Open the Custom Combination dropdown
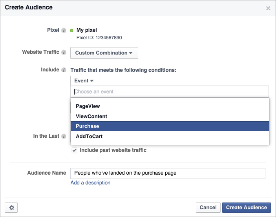 [x=104, y=53]
